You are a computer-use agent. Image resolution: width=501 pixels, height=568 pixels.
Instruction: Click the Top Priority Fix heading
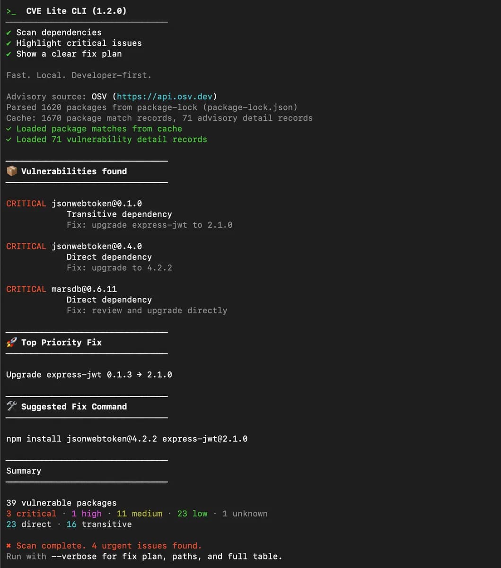pos(62,343)
